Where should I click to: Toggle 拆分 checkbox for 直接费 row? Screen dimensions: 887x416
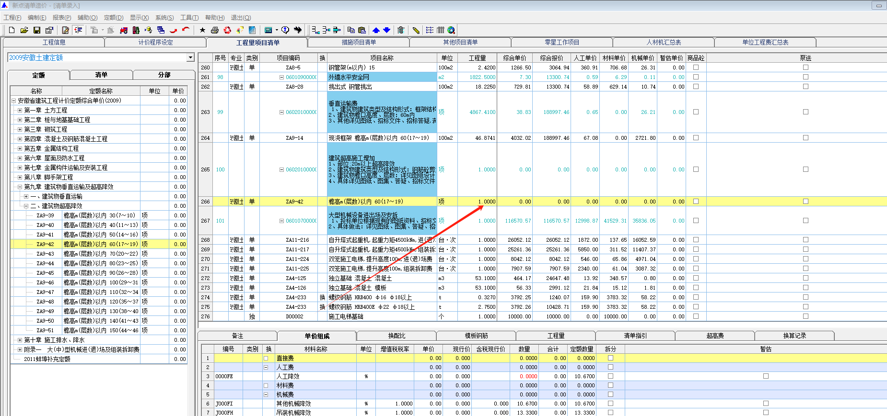tap(610, 358)
